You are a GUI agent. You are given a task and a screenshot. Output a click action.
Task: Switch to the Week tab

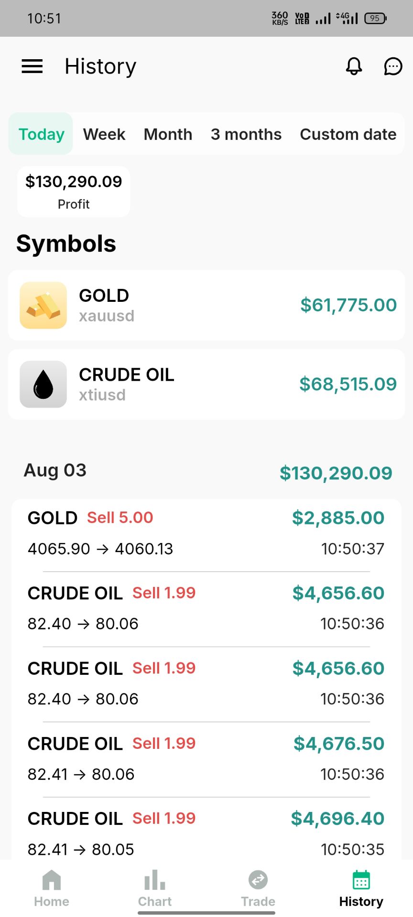104,134
